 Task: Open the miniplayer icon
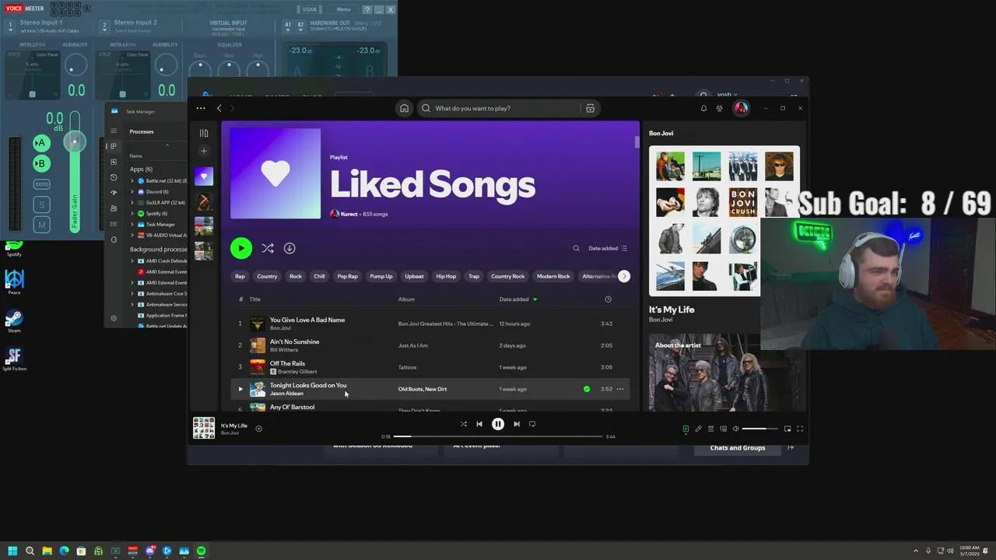point(787,429)
